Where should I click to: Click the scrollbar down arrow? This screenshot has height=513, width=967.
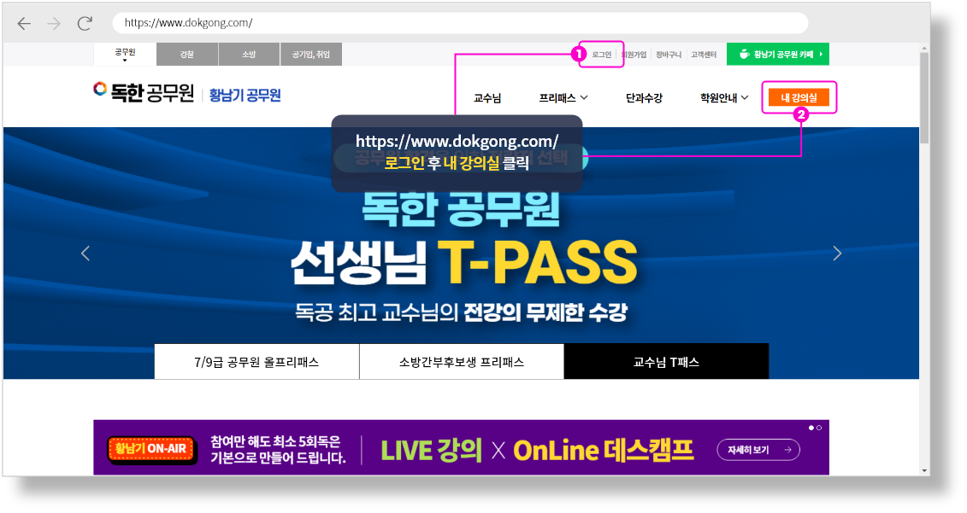coord(924,471)
